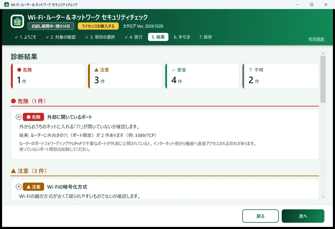Click the Wi-Fiの暗号化方式 title

pyautogui.click(x=67, y=187)
